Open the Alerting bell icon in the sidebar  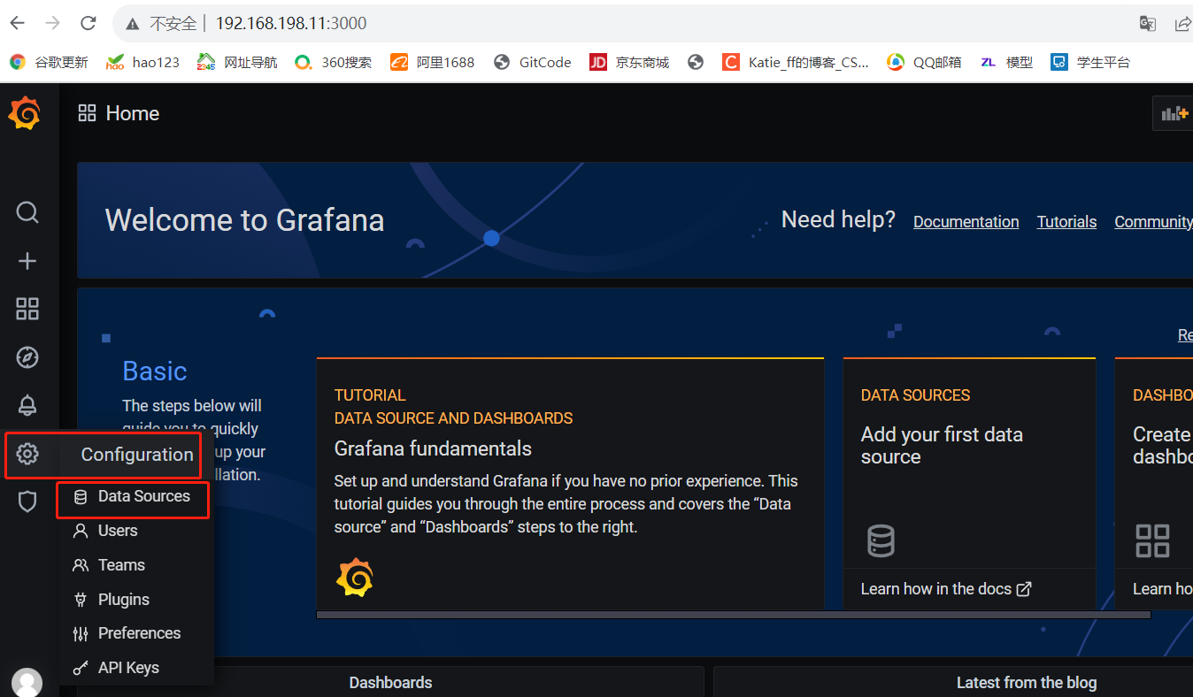tap(27, 405)
